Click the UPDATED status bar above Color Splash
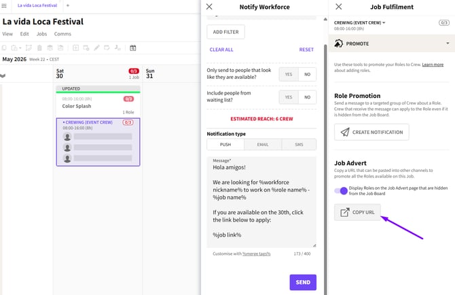 click(98, 89)
